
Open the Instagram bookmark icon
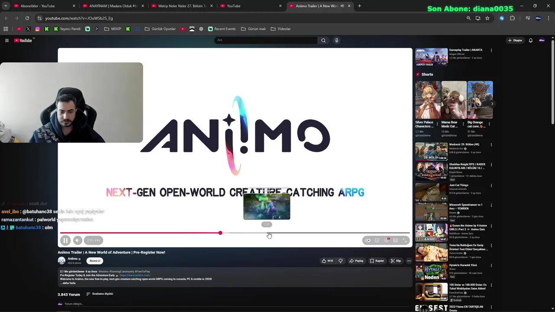37,29
